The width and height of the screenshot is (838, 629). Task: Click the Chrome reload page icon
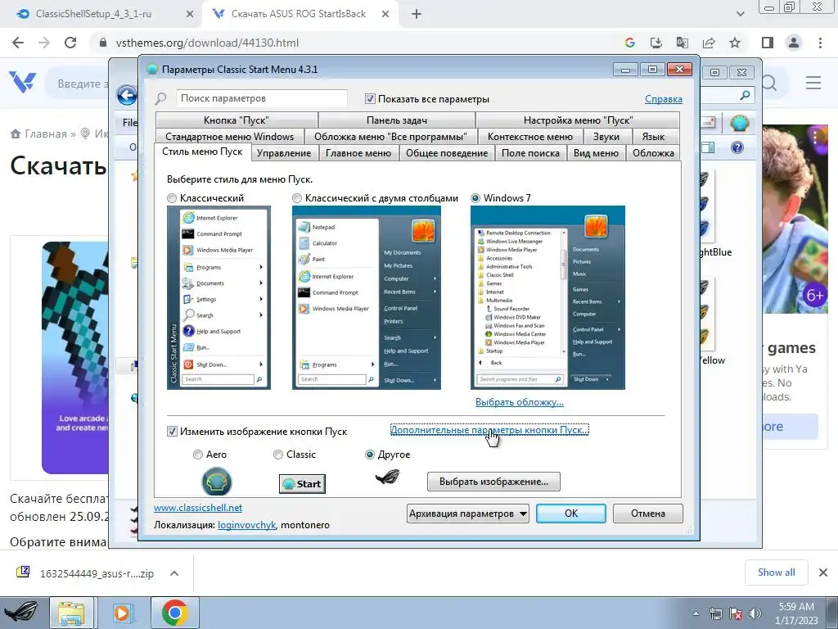[70, 43]
